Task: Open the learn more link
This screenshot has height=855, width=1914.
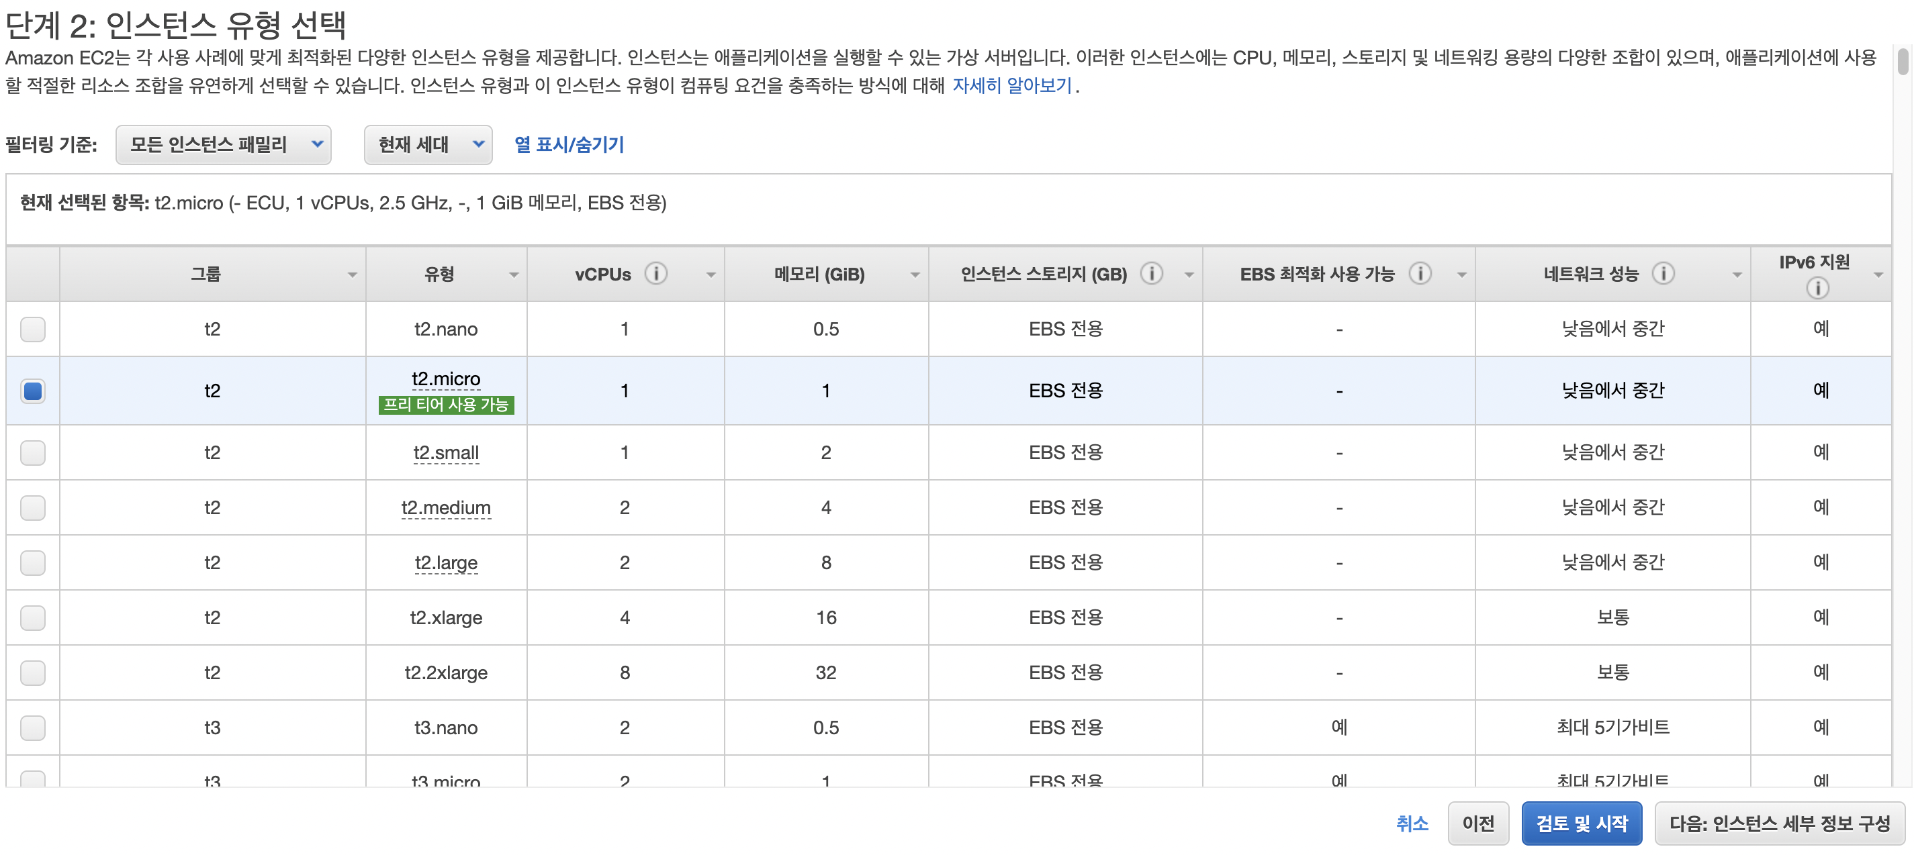Action: coord(1011,86)
